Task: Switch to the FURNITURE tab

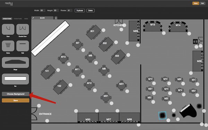Action: 18,19
